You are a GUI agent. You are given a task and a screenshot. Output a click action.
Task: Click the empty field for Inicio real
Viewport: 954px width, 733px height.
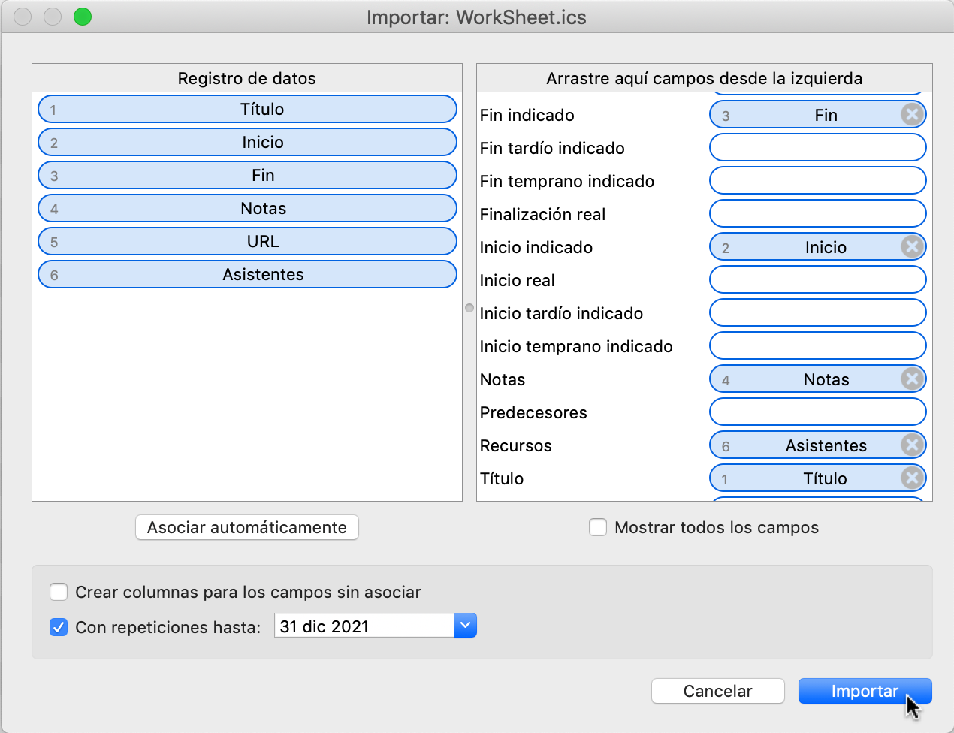click(817, 279)
